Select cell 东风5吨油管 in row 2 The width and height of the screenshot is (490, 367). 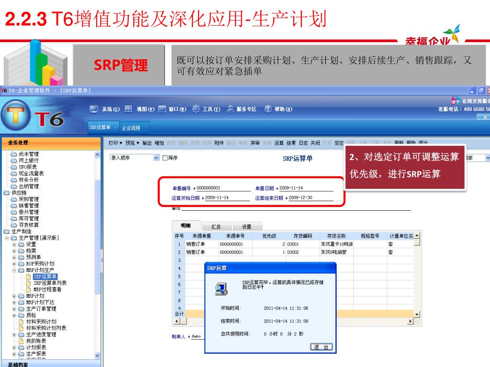[336, 252]
